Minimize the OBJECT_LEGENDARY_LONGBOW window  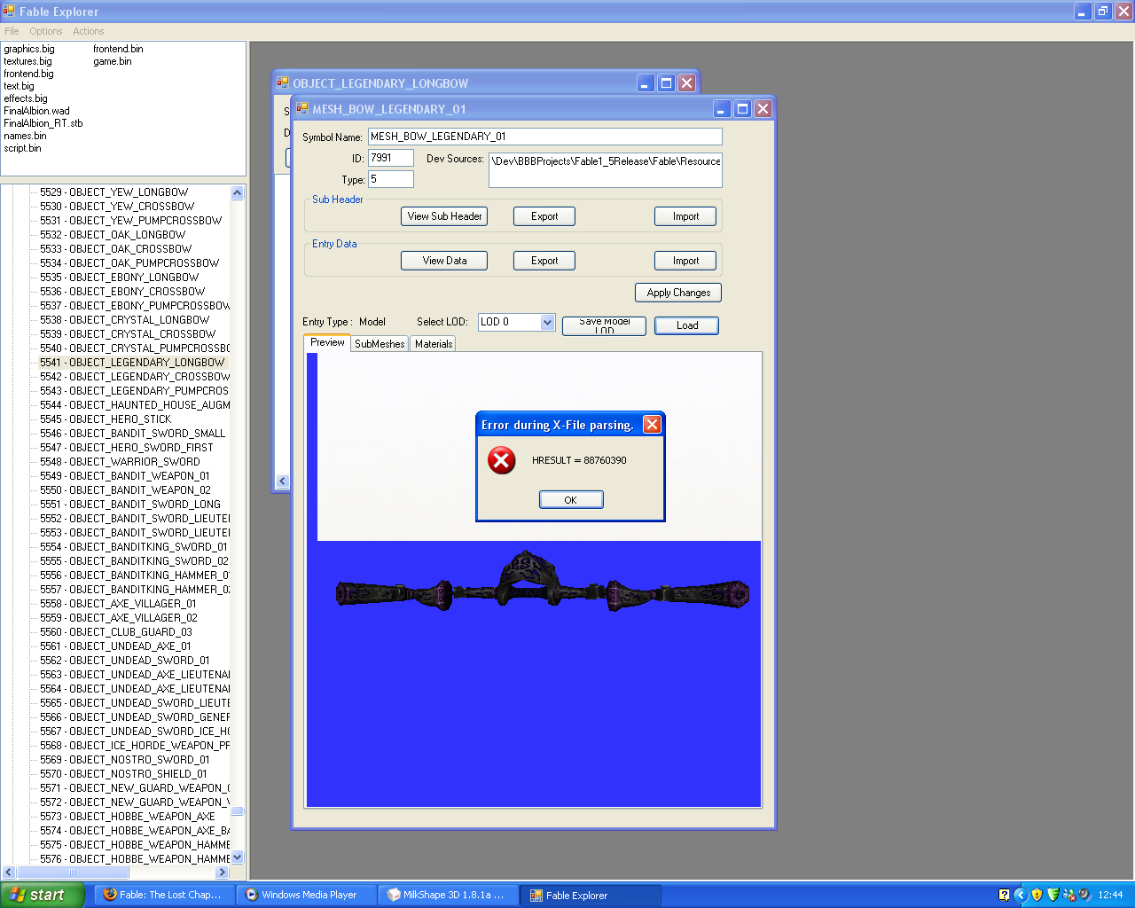[x=646, y=83]
